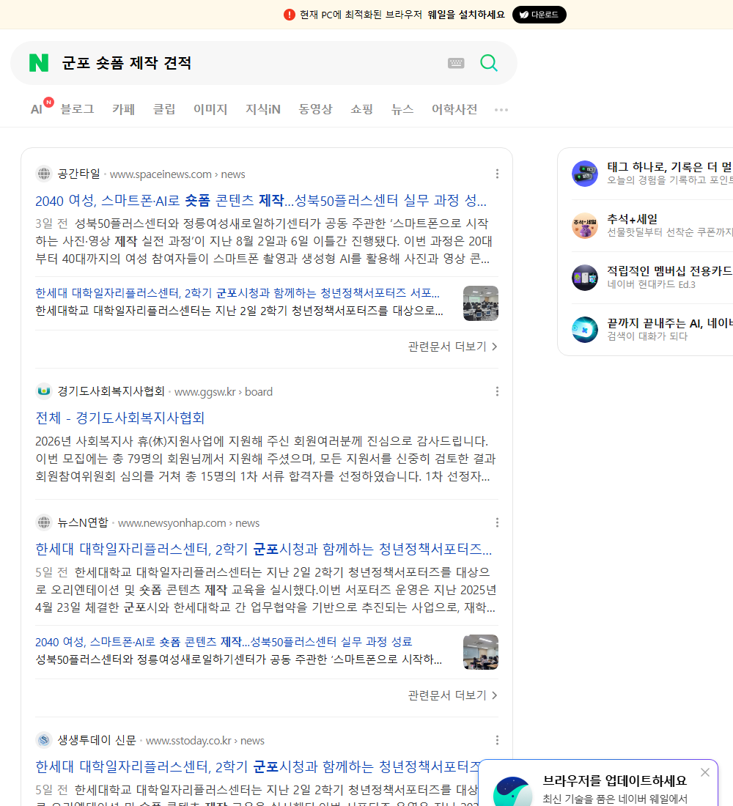
Task: Open 생생투데이 한세대 대학일자리플러스센터 headline
Action: 257,766
